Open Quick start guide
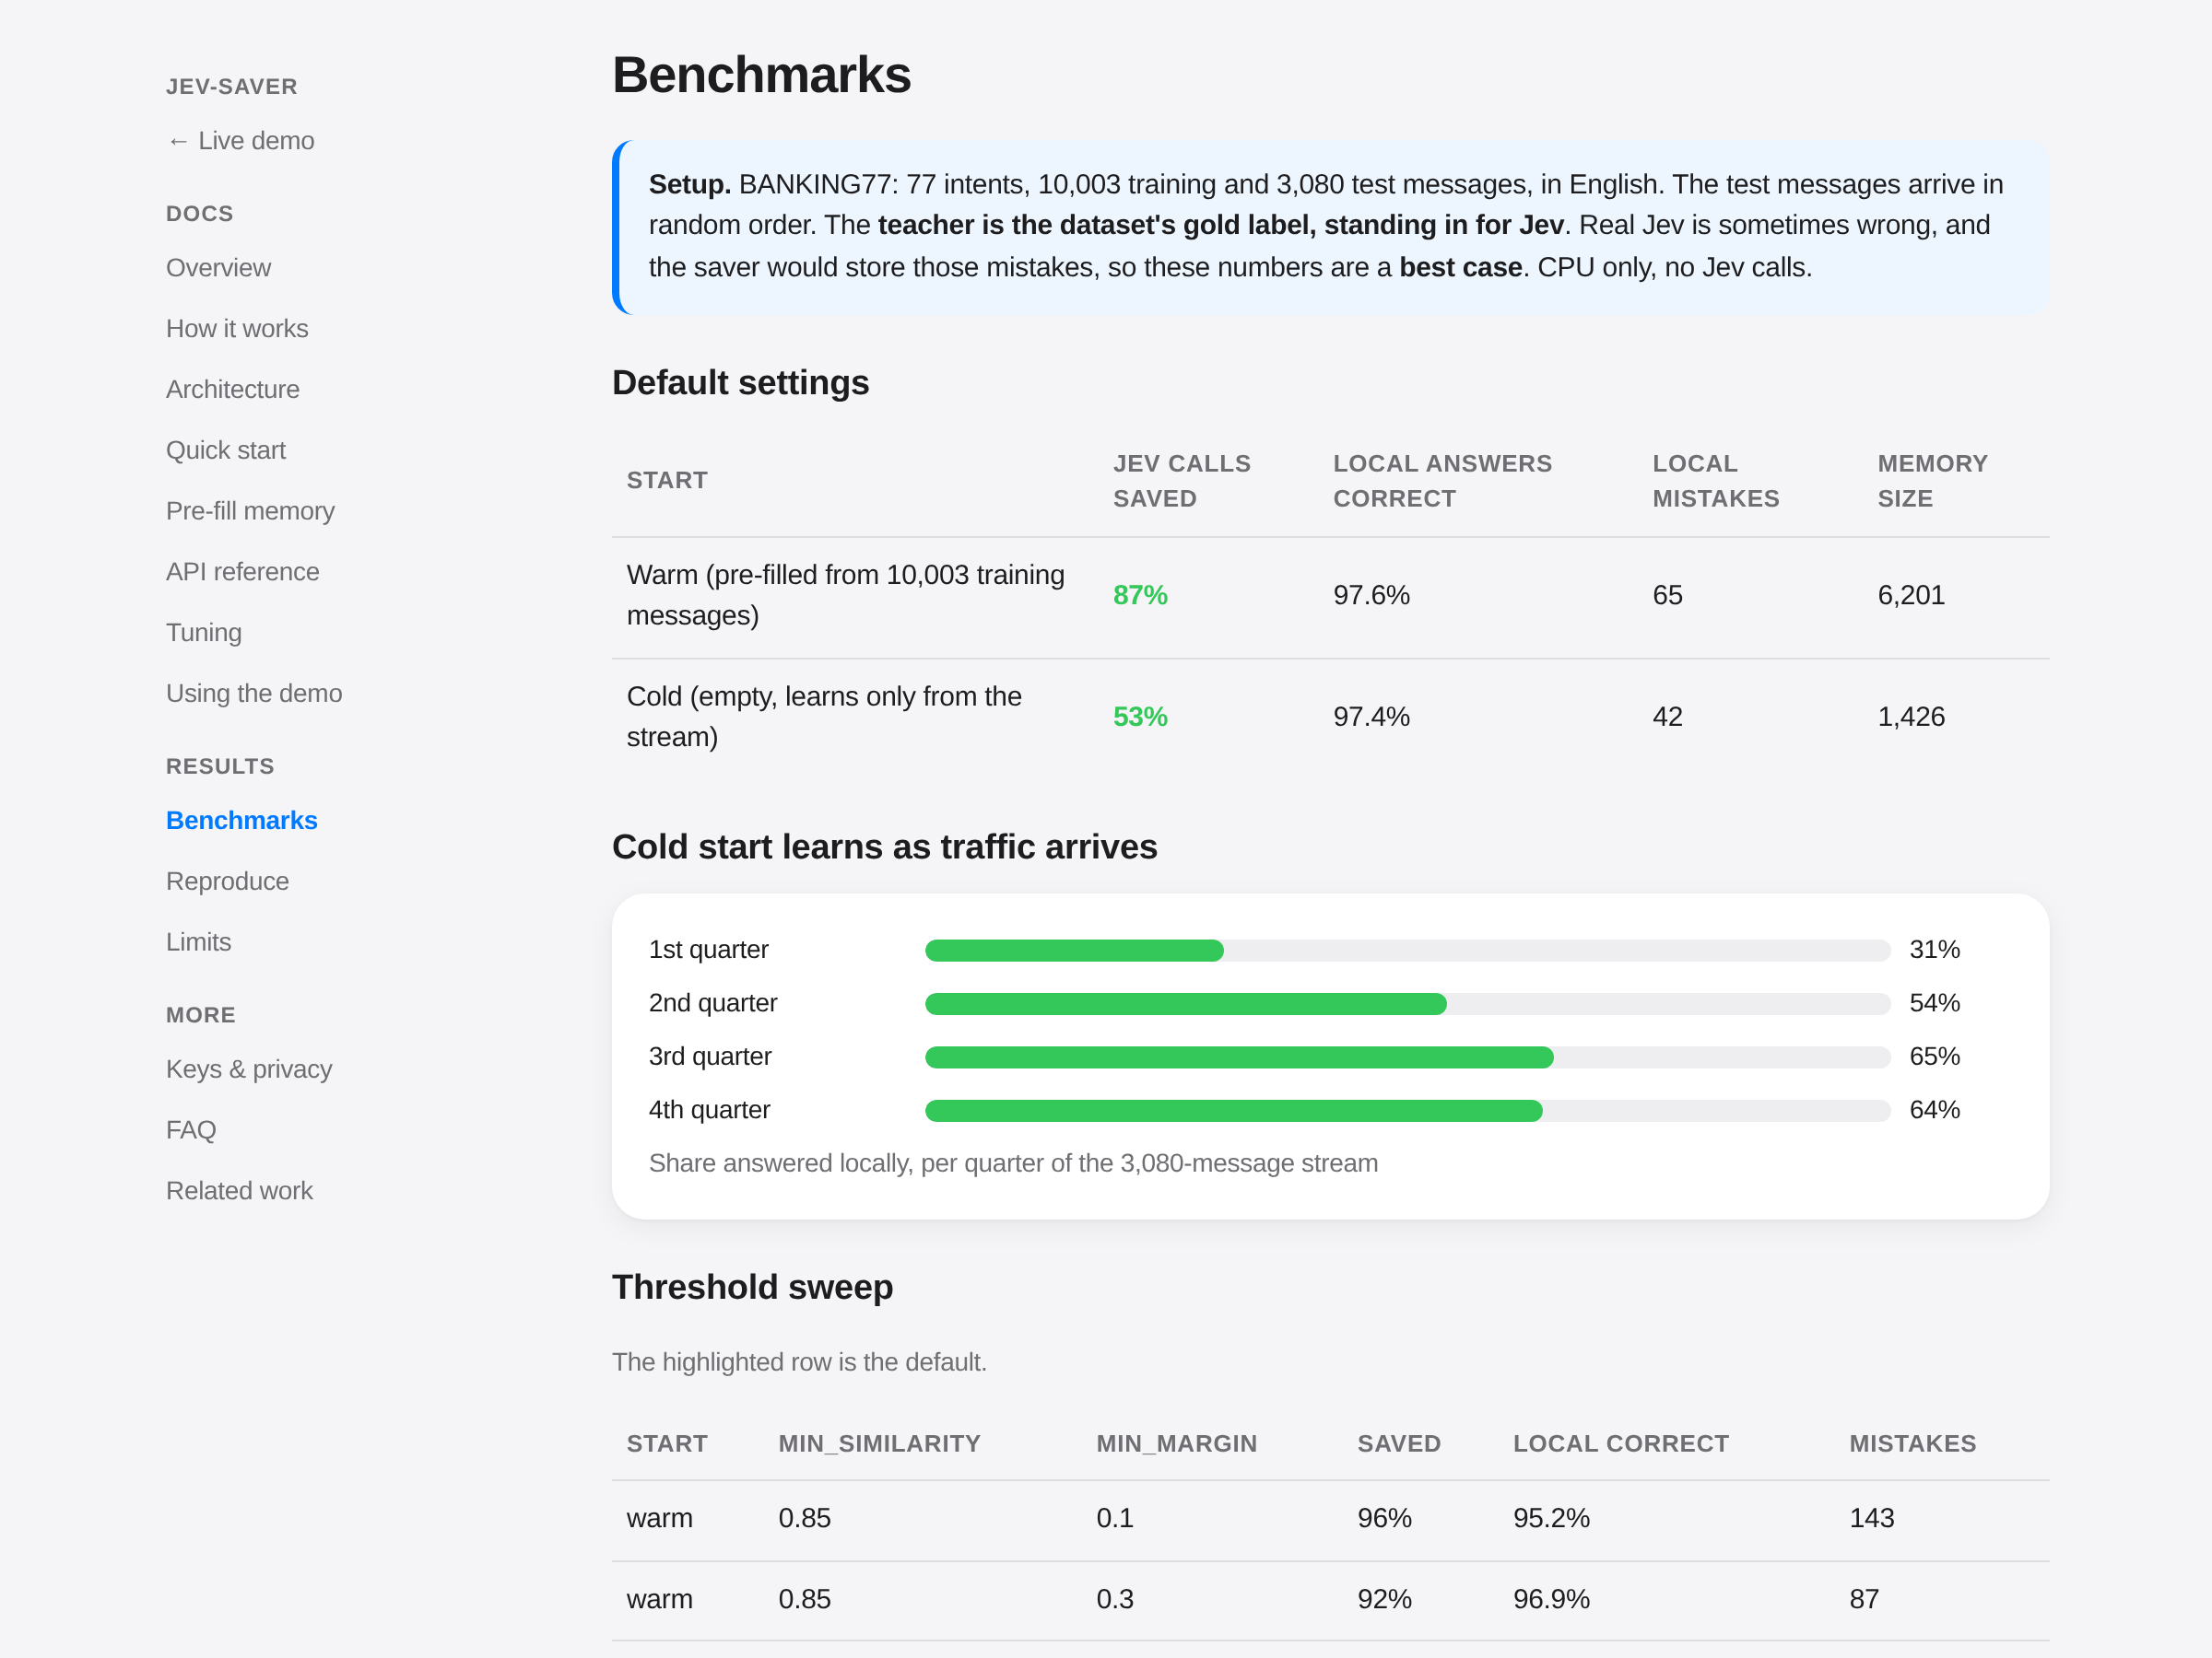This screenshot has height=1658, width=2212. (226, 450)
